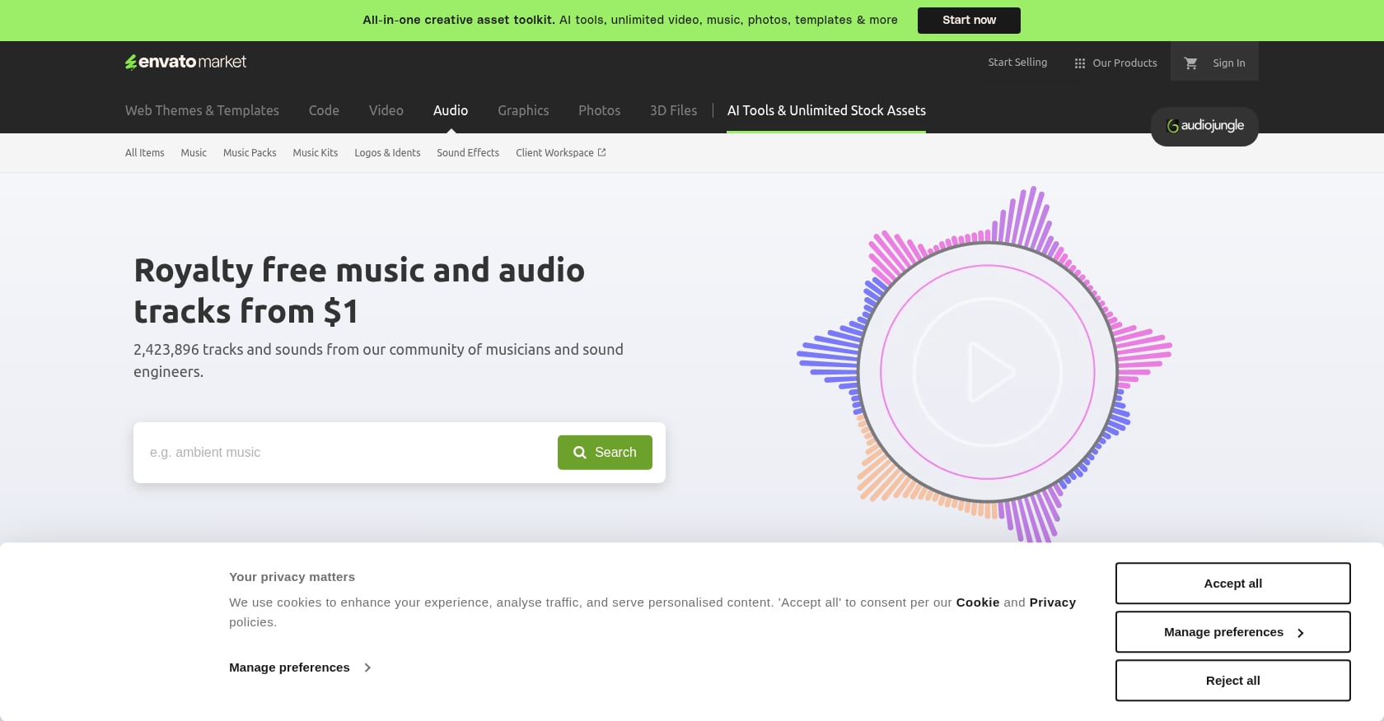Play the audio visualizer preview
This screenshot has width=1384, height=721.
coord(987,372)
